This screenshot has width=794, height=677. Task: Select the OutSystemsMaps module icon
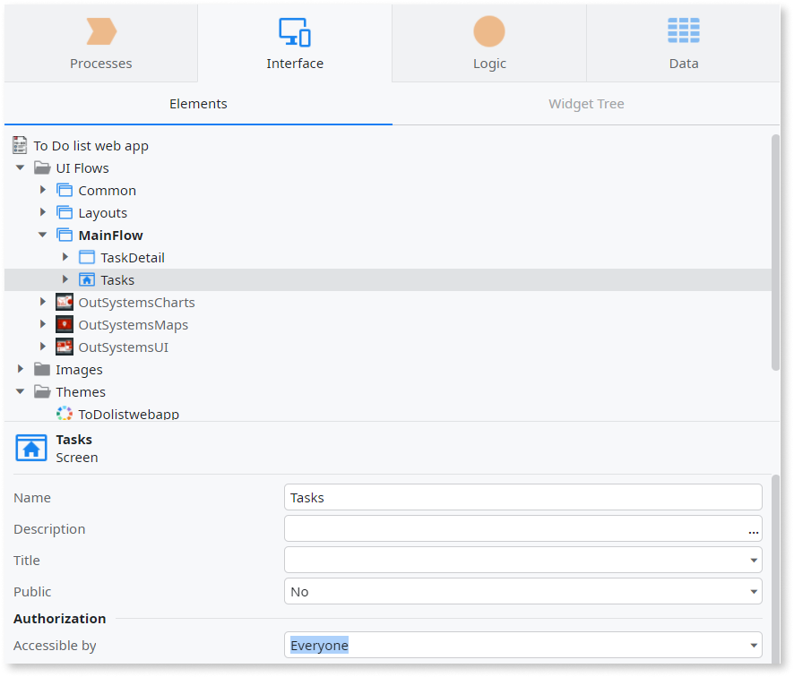[65, 325]
